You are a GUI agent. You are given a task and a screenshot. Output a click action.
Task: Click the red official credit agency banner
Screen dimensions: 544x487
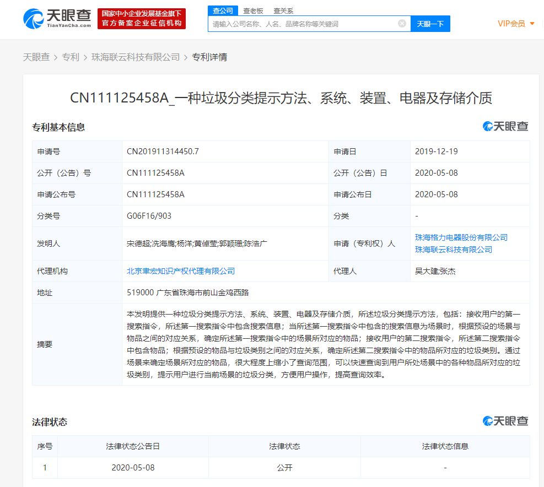142,19
